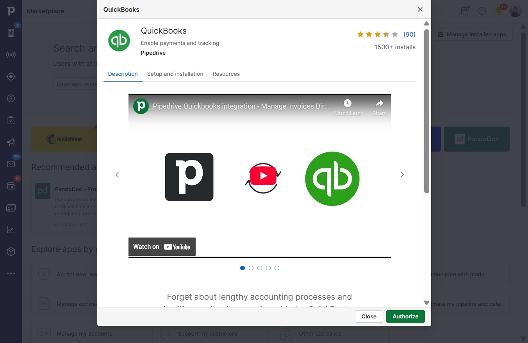Image resolution: width=528 pixels, height=343 pixels.
Task: Open the Contacts card sidebar icon
Action: click(11, 208)
